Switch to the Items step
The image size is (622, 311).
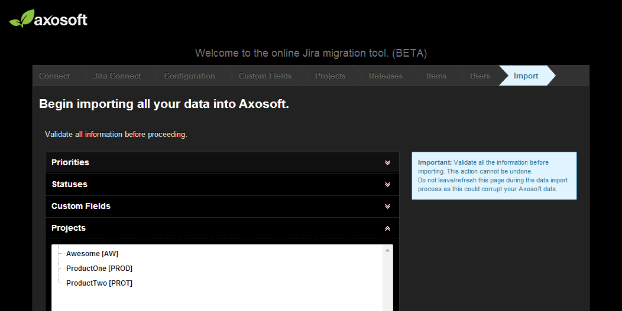point(436,76)
